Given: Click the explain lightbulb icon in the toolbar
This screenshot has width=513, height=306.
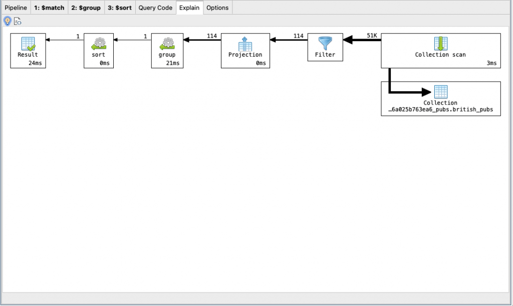Looking at the screenshot, I should 7,21.
